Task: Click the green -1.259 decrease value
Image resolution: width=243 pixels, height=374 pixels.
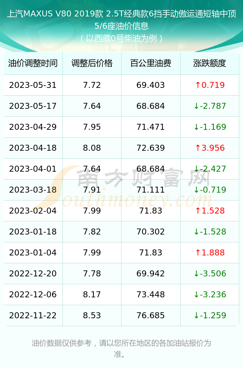Action: tap(210, 315)
